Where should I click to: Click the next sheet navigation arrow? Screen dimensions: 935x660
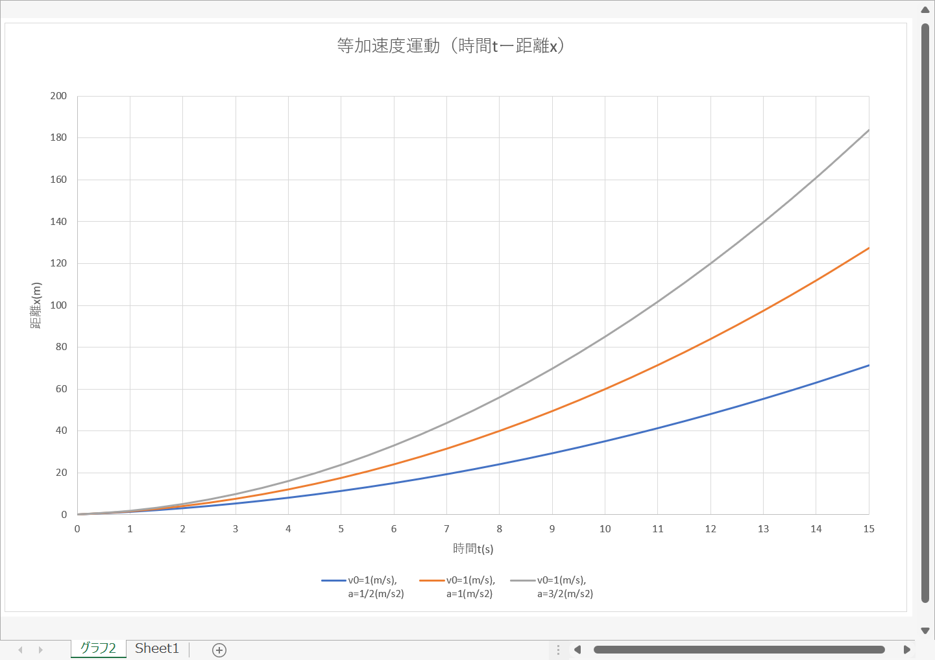click(41, 650)
